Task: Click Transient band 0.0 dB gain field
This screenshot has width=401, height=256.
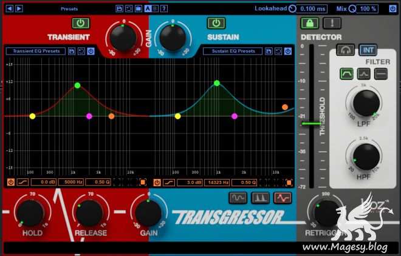Action: [x=44, y=182]
